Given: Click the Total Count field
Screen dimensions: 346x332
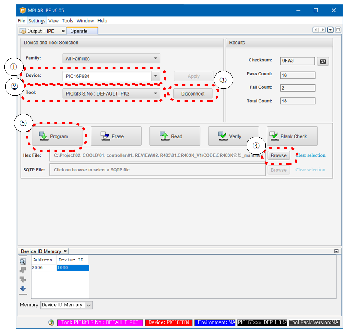Looking at the screenshot, I should pyautogui.click(x=298, y=101).
